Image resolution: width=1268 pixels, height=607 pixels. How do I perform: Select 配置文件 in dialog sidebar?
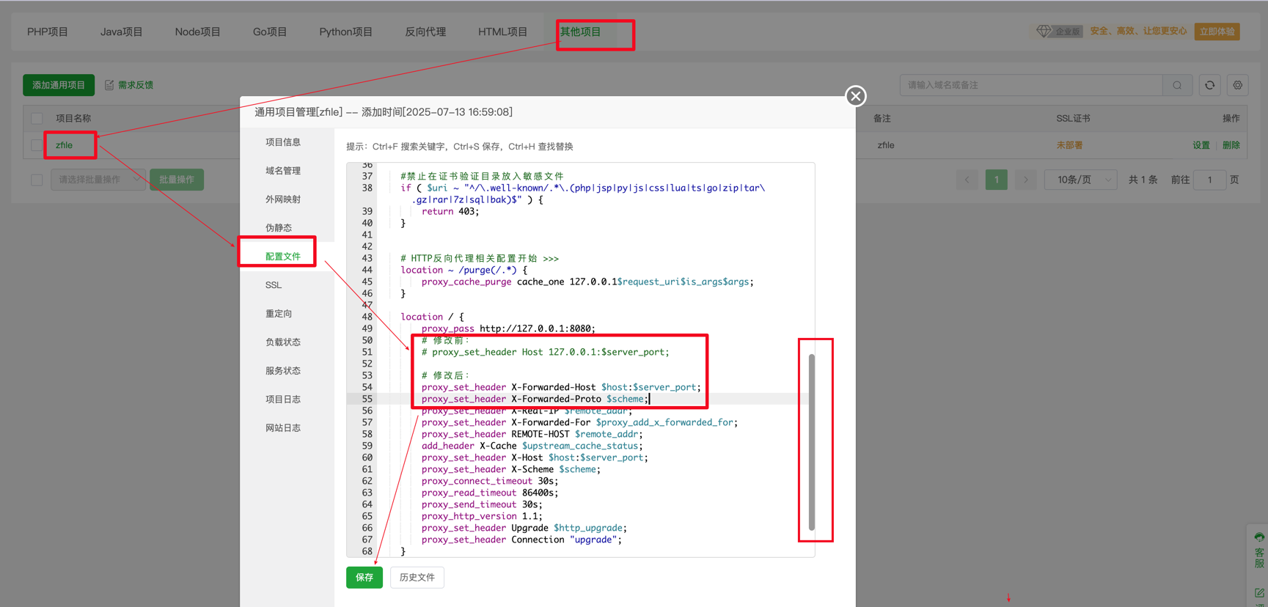point(283,257)
